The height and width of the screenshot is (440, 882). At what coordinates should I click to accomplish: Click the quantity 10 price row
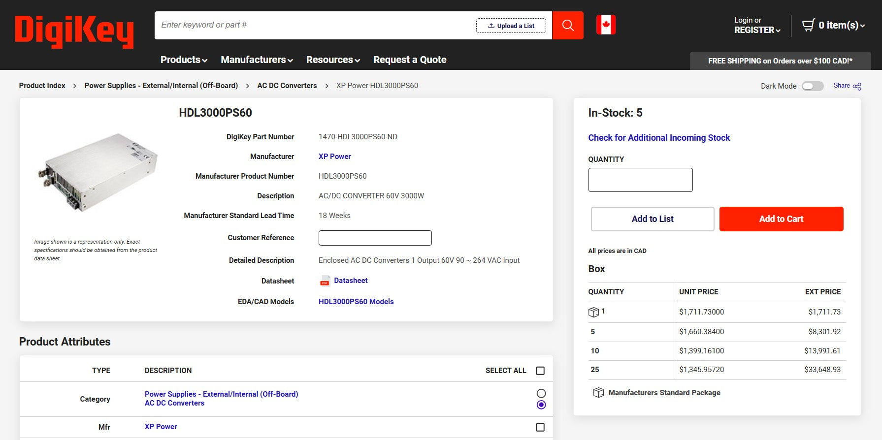[x=717, y=351]
